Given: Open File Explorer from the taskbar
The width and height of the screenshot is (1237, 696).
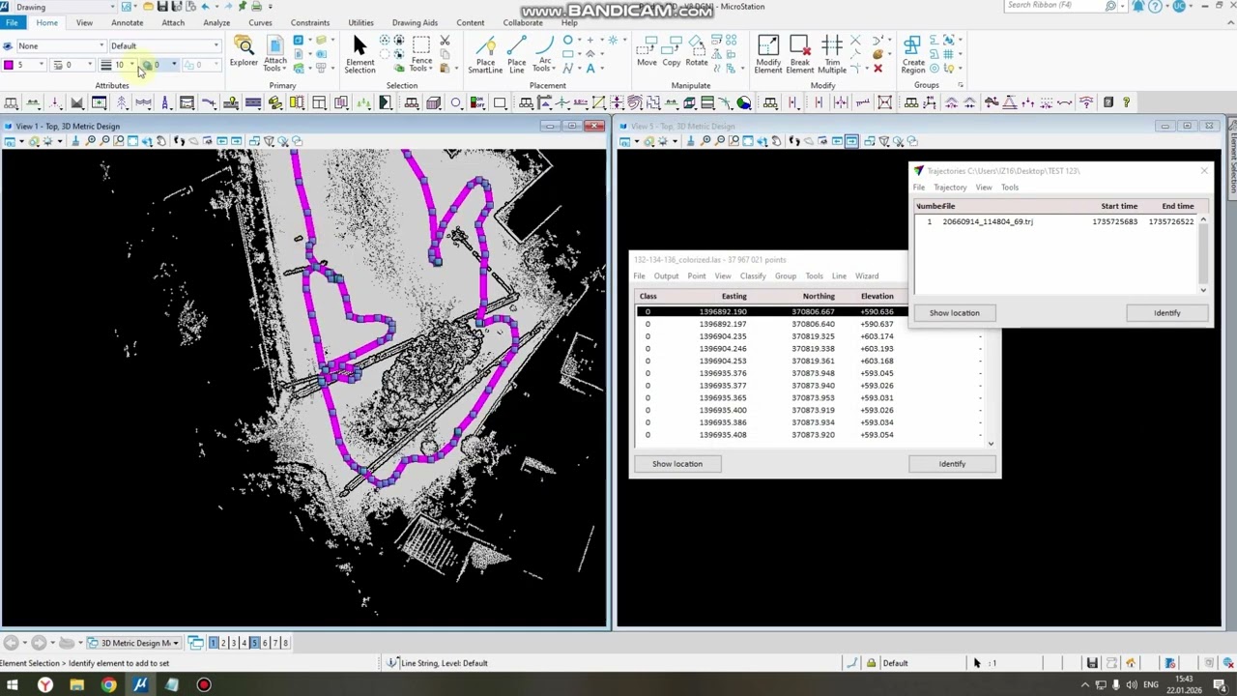Looking at the screenshot, I should point(76,685).
